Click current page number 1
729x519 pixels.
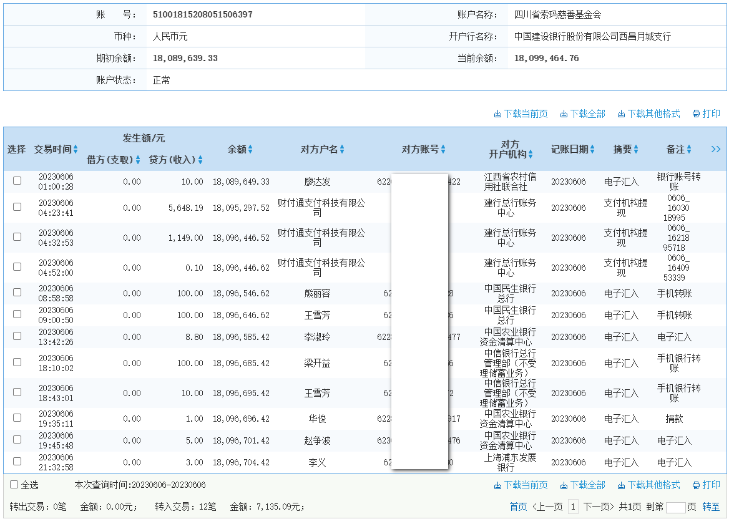click(x=573, y=507)
